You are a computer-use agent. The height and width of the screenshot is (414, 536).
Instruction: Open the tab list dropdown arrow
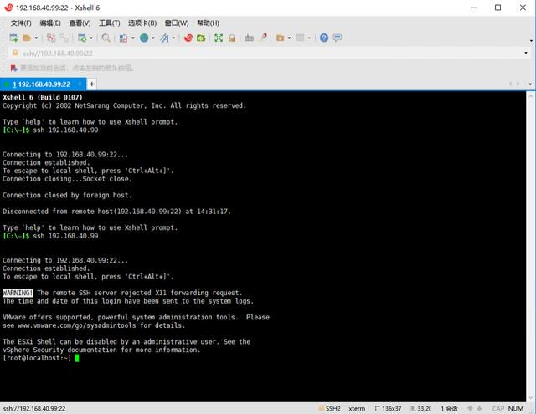tap(530, 84)
